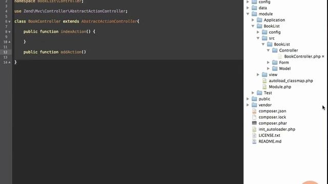Select composer.phar file

coord(273,123)
